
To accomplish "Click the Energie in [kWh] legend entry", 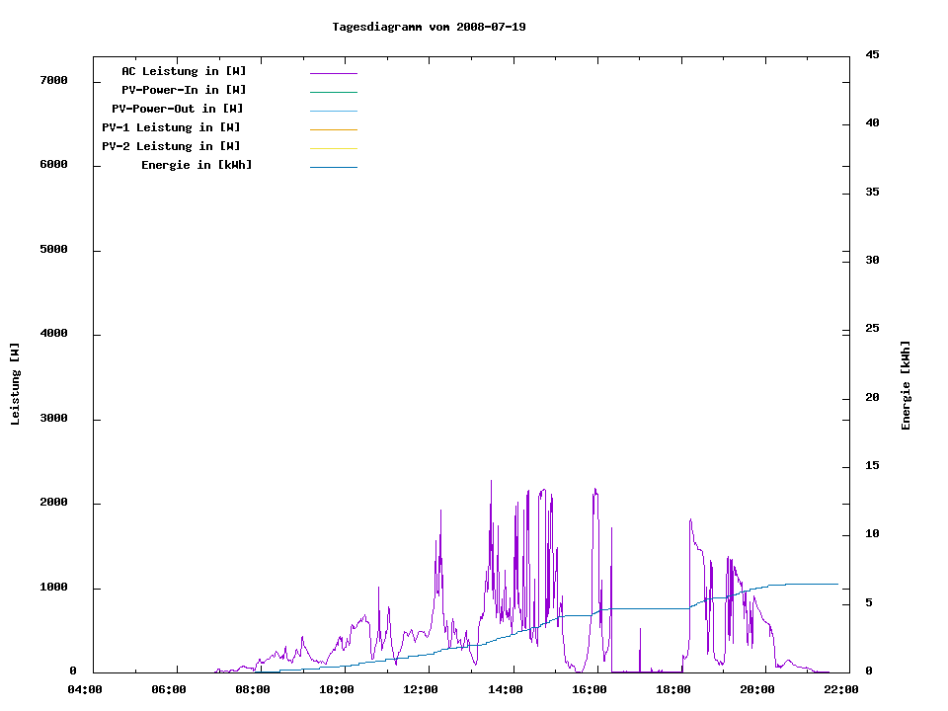I will 197,165.
